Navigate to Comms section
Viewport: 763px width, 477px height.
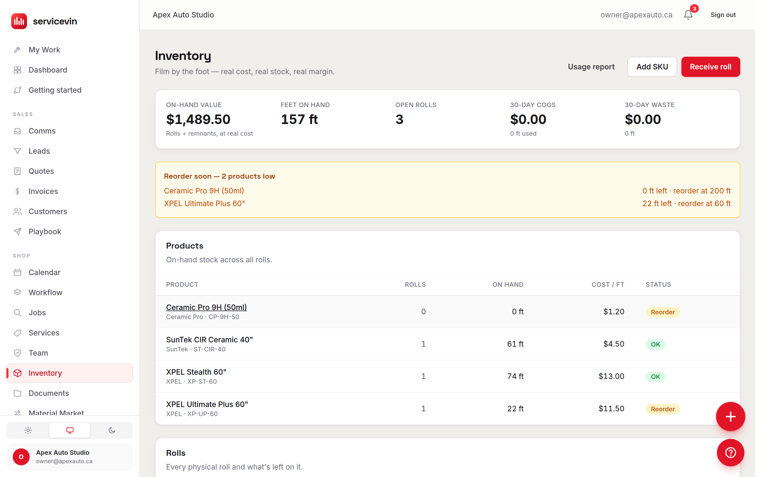pyautogui.click(x=69, y=131)
